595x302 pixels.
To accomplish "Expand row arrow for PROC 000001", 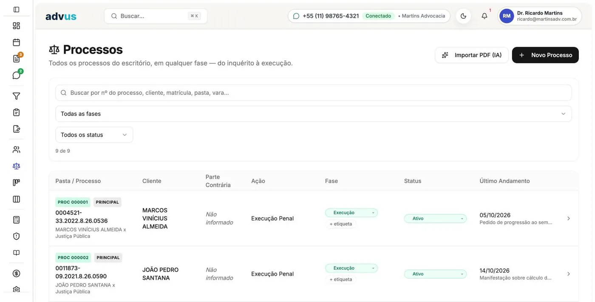I will point(569,219).
